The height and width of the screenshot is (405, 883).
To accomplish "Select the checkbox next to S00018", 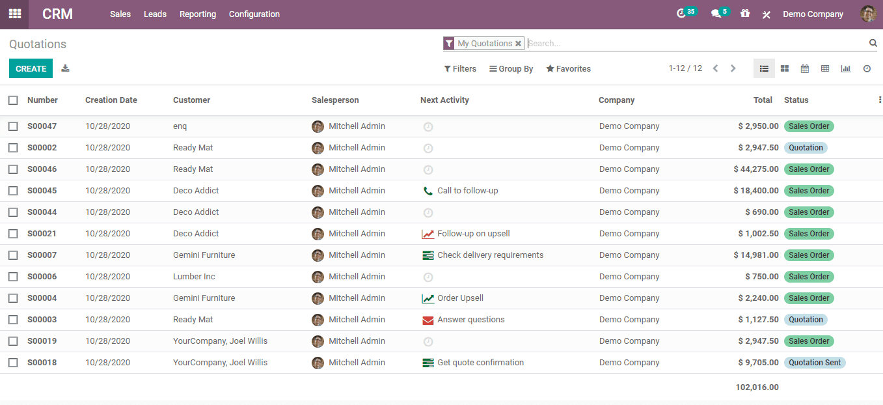I will point(13,363).
